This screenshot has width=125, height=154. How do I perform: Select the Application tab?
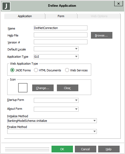[x=25, y=16]
